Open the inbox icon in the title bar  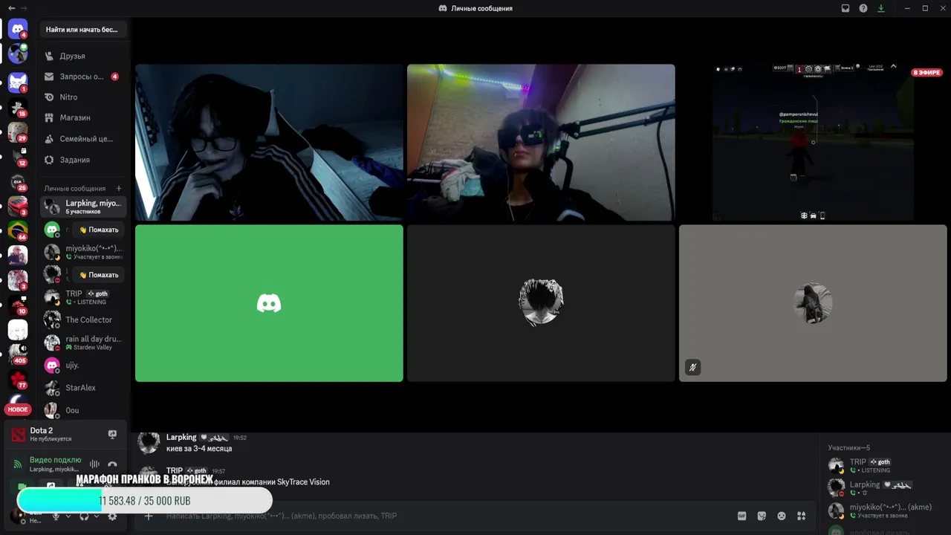(845, 8)
